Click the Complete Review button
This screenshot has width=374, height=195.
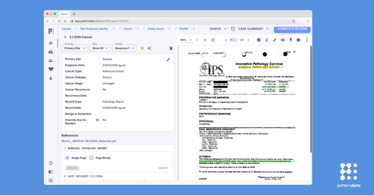click(292, 29)
